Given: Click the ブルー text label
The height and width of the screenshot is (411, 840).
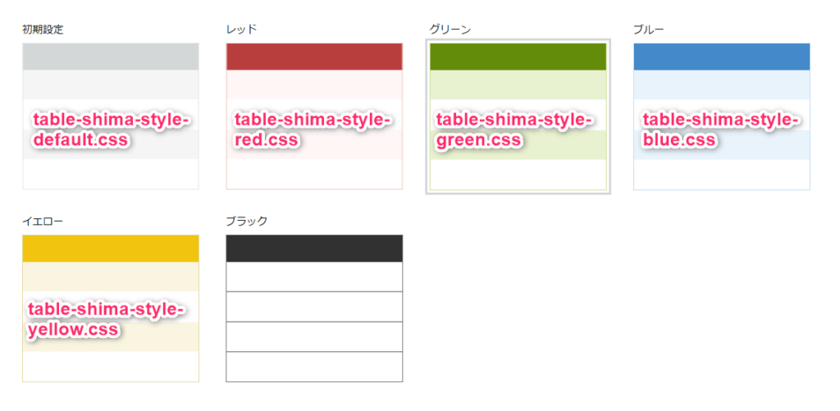Looking at the screenshot, I should point(648,30).
